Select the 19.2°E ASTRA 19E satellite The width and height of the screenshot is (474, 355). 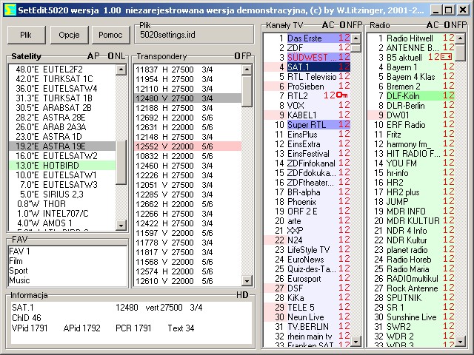click(63, 146)
